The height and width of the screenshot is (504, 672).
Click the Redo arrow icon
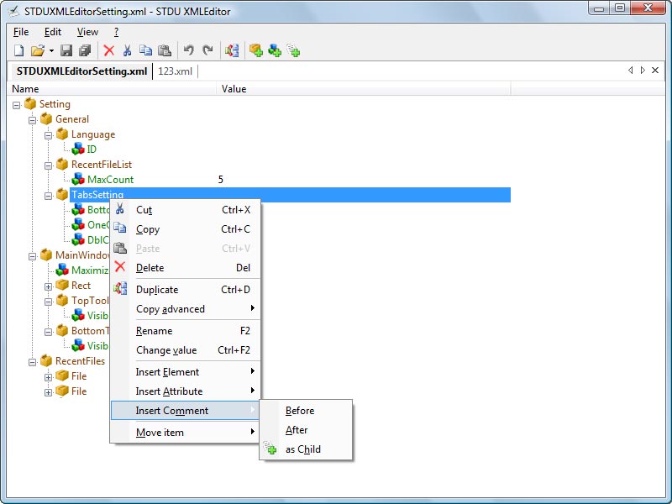coord(207,50)
